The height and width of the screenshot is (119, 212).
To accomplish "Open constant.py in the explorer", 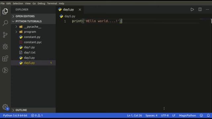I will pos(33,37).
